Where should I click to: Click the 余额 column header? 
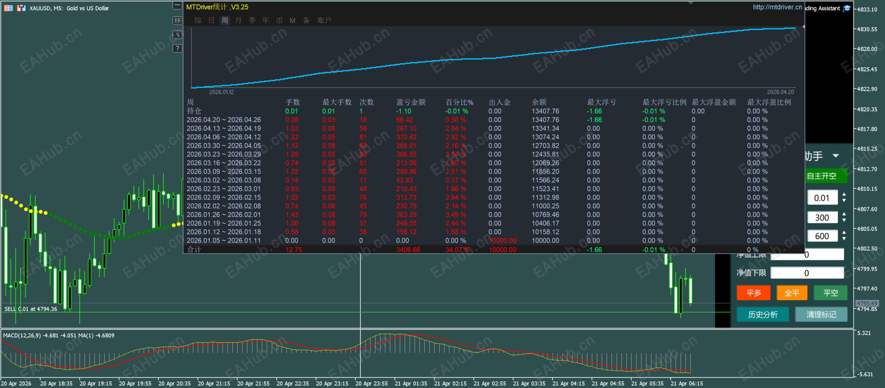539,102
